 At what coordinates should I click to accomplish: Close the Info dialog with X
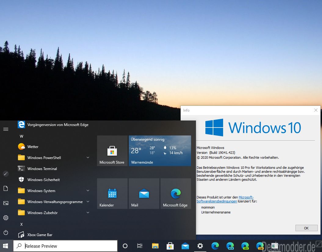coord(316,110)
